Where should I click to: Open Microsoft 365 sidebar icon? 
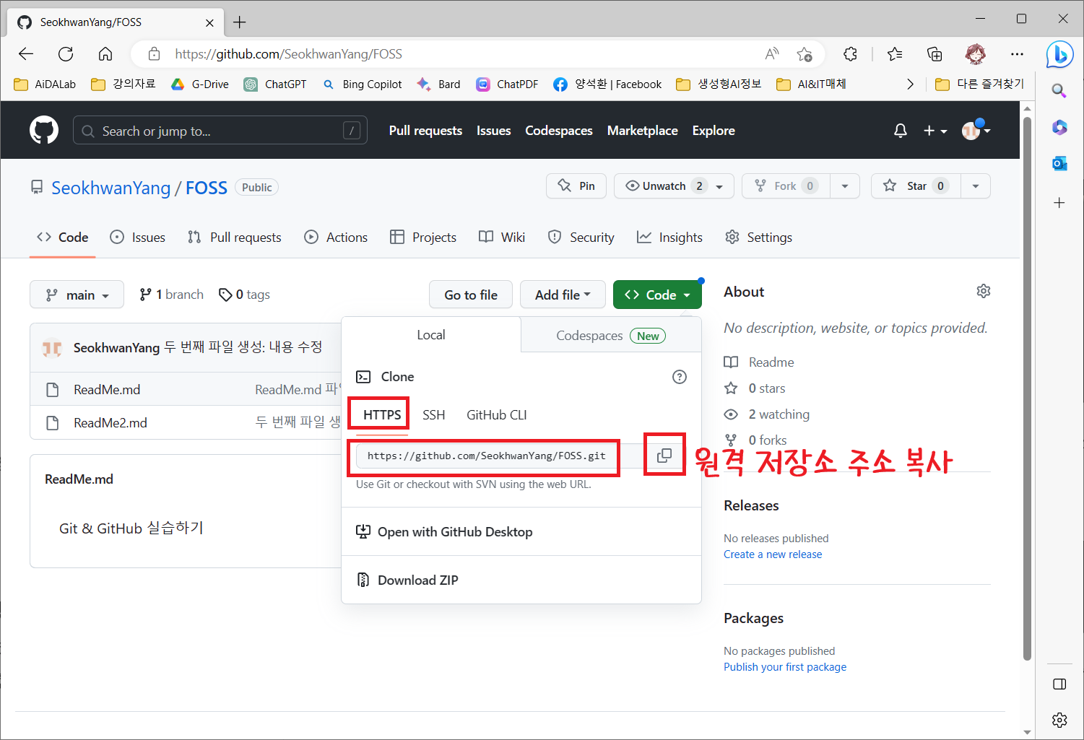coord(1059,127)
